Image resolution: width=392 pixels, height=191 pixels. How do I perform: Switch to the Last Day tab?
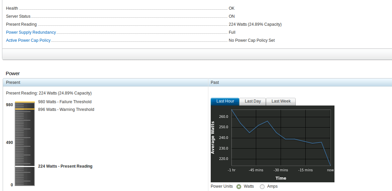click(253, 101)
